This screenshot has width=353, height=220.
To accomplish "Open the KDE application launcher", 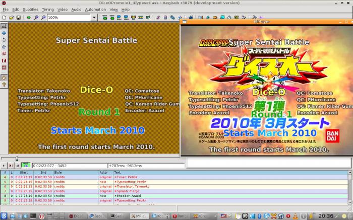I will 4,216.
